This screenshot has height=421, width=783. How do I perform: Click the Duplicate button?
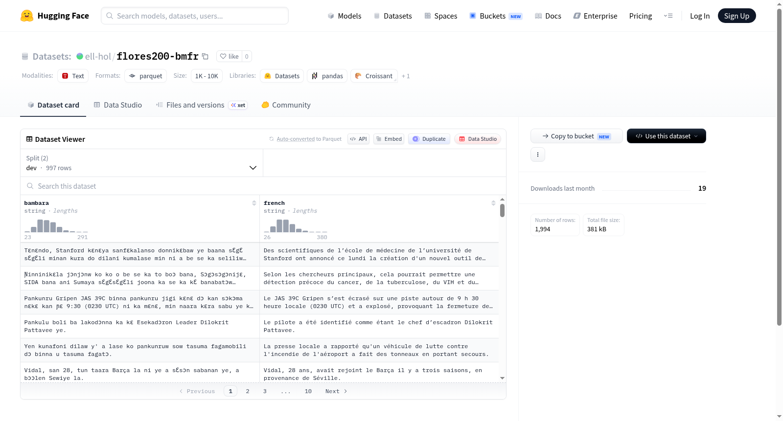coord(429,139)
